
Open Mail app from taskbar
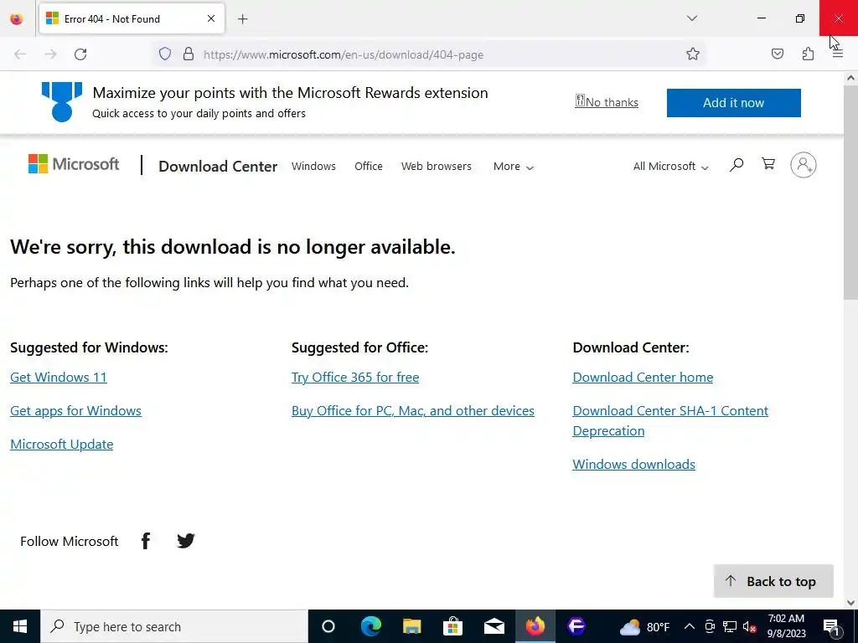pyautogui.click(x=494, y=626)
